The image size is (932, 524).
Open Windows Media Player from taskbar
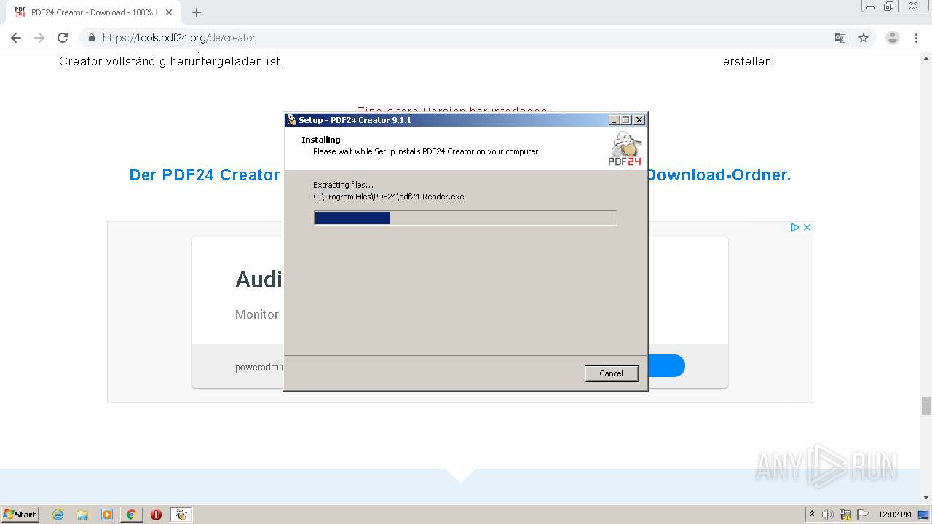pyautogui.click(x=107, y=515)
